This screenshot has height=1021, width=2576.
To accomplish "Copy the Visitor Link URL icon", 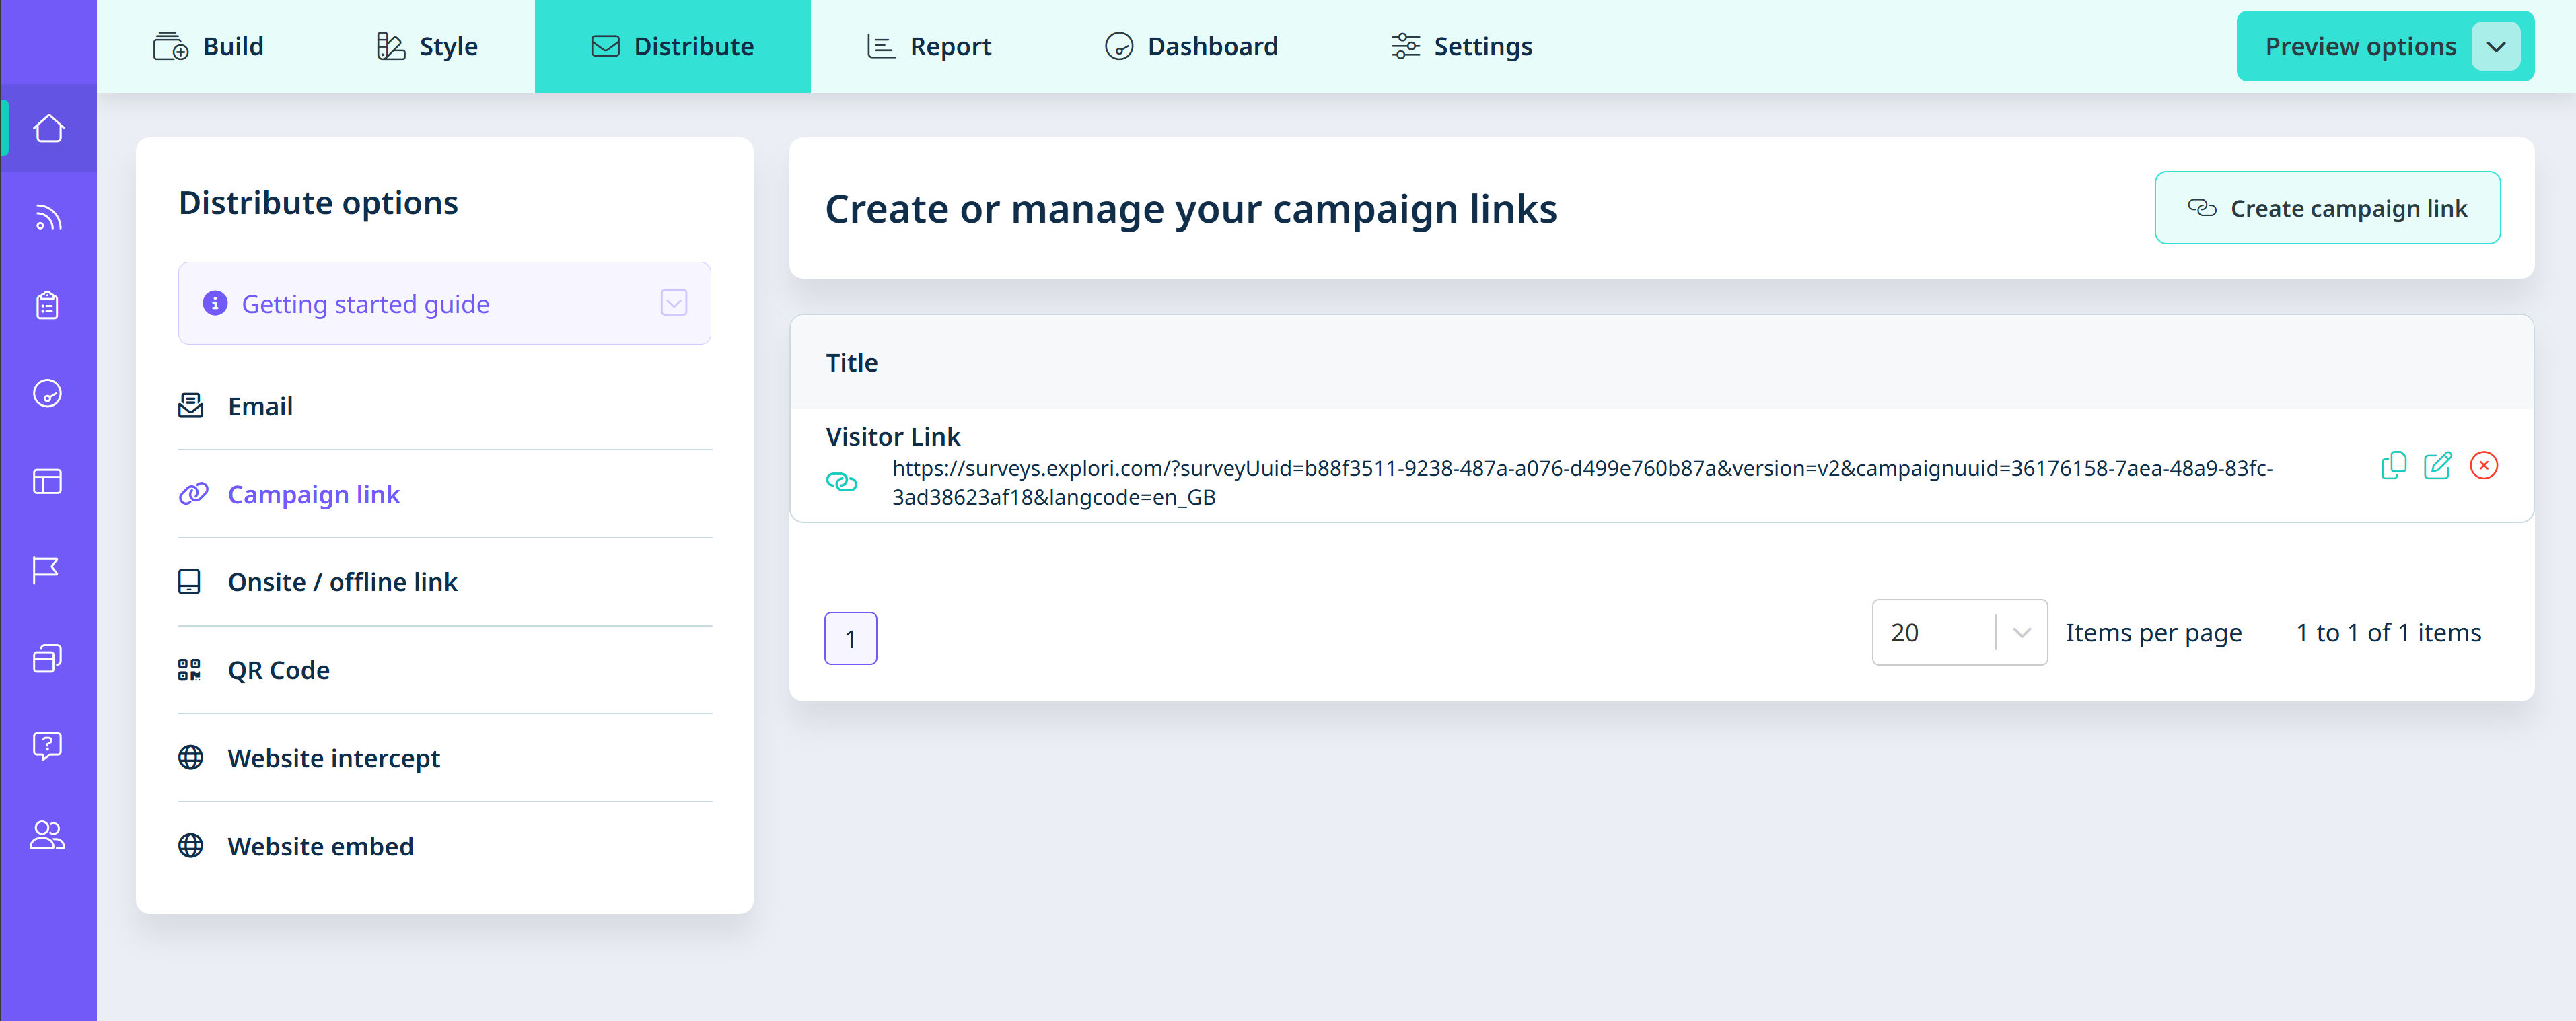I will (2393, 466).
